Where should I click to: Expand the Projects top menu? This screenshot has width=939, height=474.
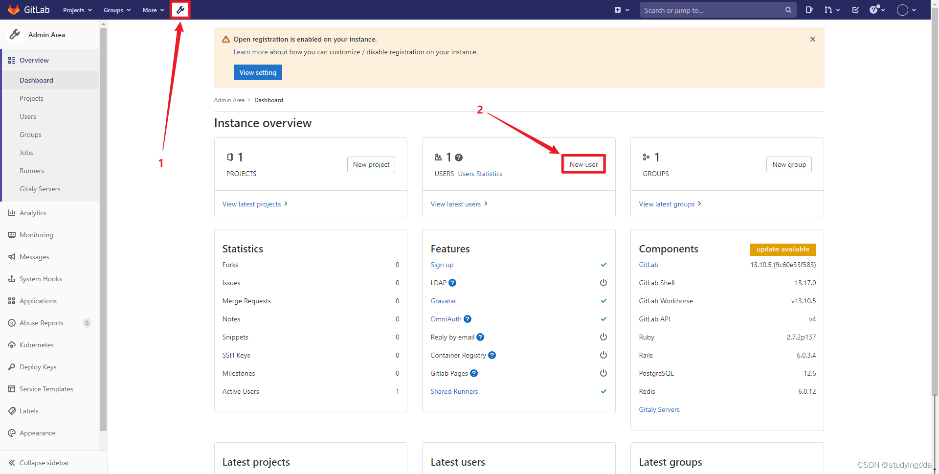click(x=77, y=10)
